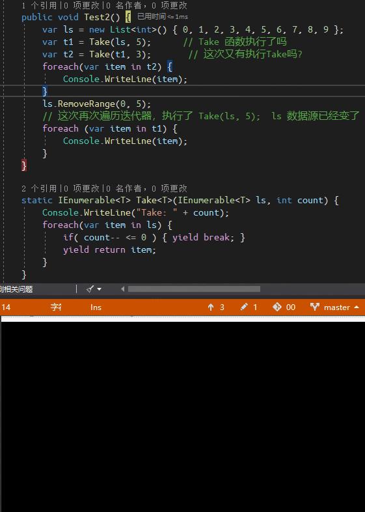Click the highlighted closing brace of first foreach

click(x=45, y=91)
